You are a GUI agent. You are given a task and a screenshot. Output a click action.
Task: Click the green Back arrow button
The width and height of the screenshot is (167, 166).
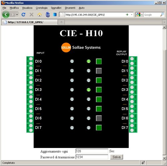6,15
